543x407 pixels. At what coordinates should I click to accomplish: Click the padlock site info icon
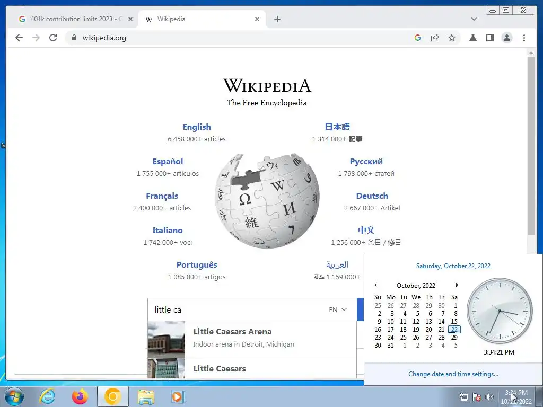tap(74, 38)
